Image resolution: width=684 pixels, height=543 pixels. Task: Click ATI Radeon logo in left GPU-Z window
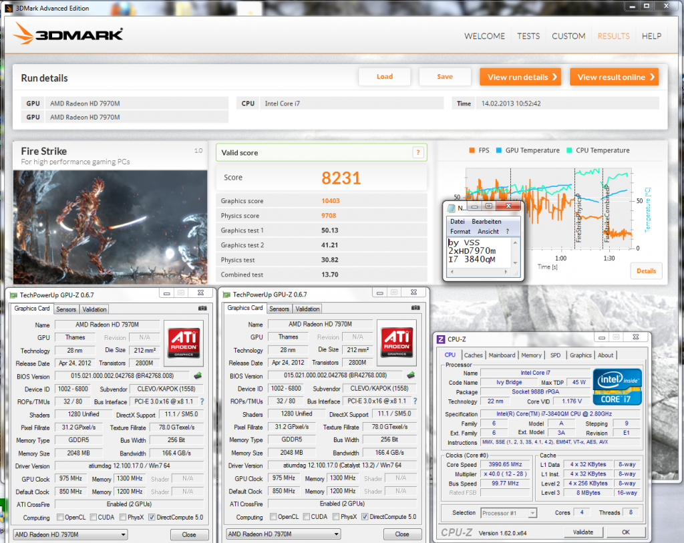(184, 343)
